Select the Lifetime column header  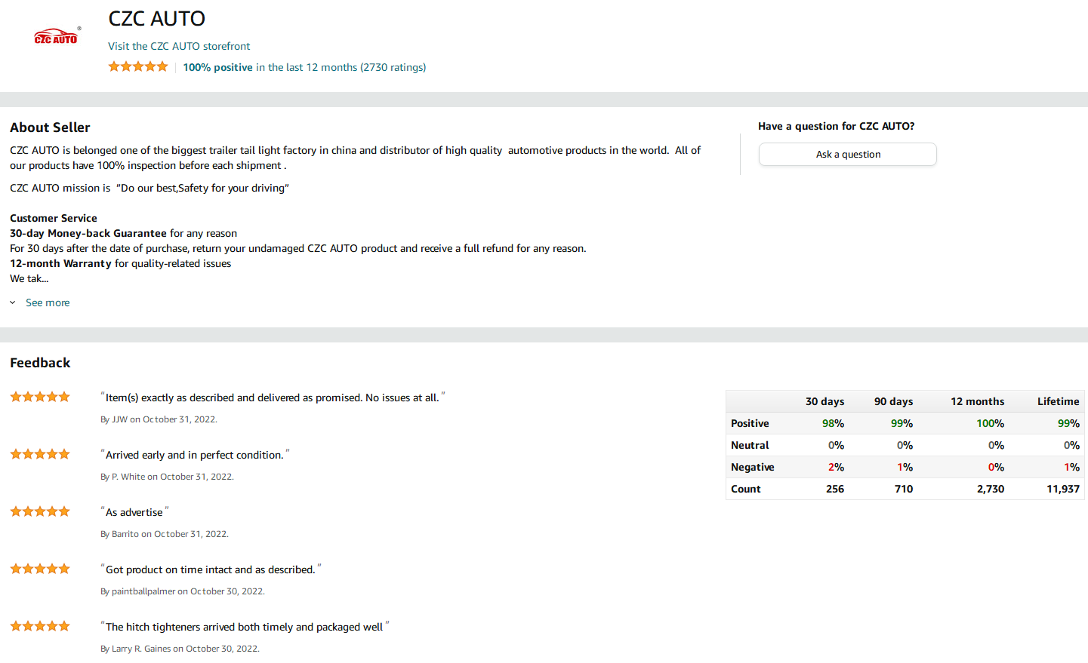click(x=1058, y=401)
